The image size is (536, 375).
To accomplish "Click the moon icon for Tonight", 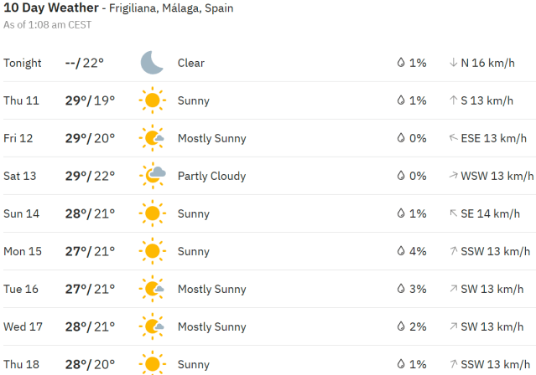I will click(152, 63).
